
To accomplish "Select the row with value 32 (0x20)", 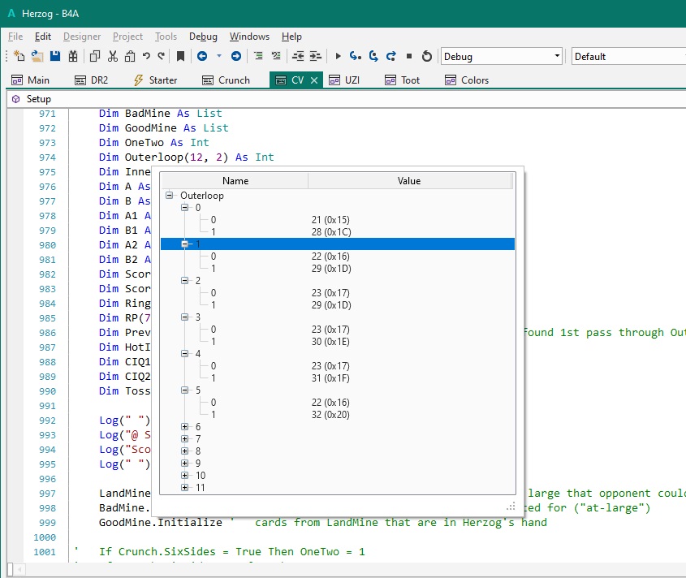I will pos(329,415).
